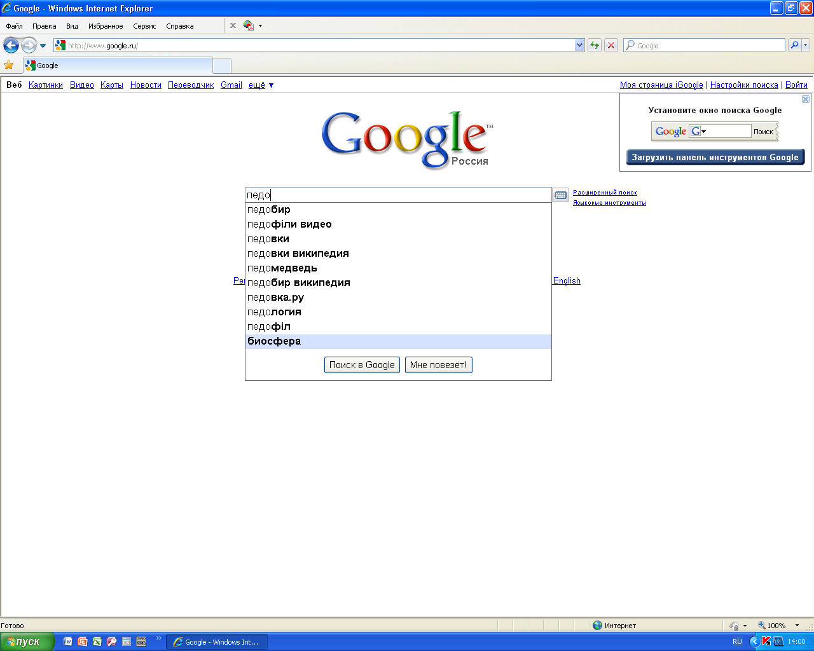The image size is (814, 651).
Task: Expand hidden tray icons arrow
Action: coord(754,641)
